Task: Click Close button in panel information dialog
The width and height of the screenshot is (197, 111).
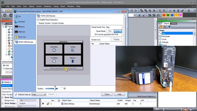Action: coord(107,94)
